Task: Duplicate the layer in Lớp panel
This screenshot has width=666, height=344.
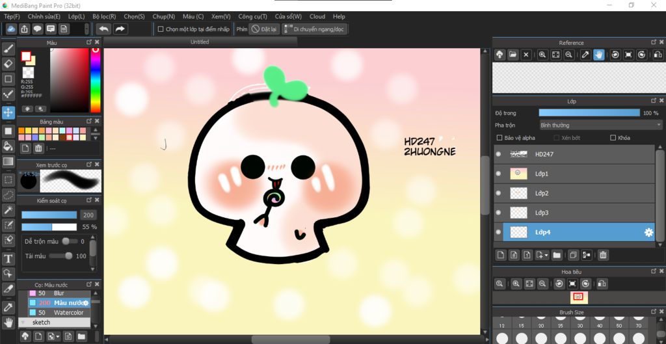Action: 573,255
